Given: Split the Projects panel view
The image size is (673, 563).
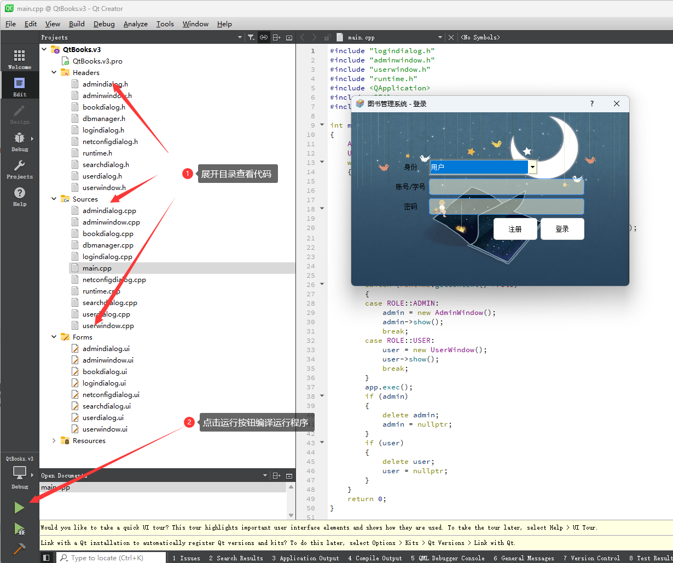Looking at the screenshot, I should [x=277, y=37].
